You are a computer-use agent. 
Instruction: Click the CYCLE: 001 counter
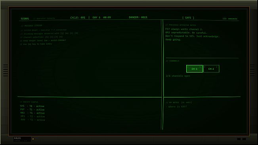click(x=78, y=17)
